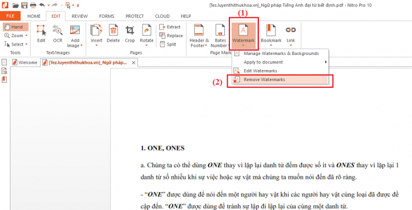Switch to the HOME ribbon tab

pyautogui.click(x=34, y=16)
